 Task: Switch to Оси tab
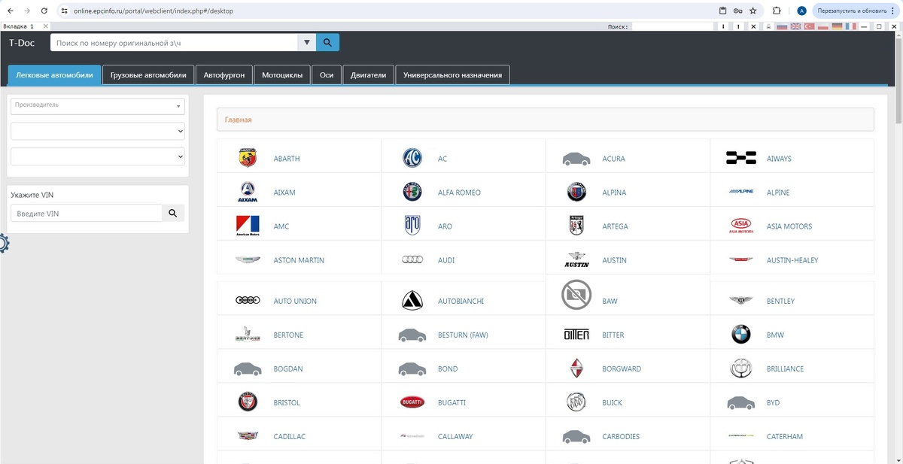tap(327, 75)
